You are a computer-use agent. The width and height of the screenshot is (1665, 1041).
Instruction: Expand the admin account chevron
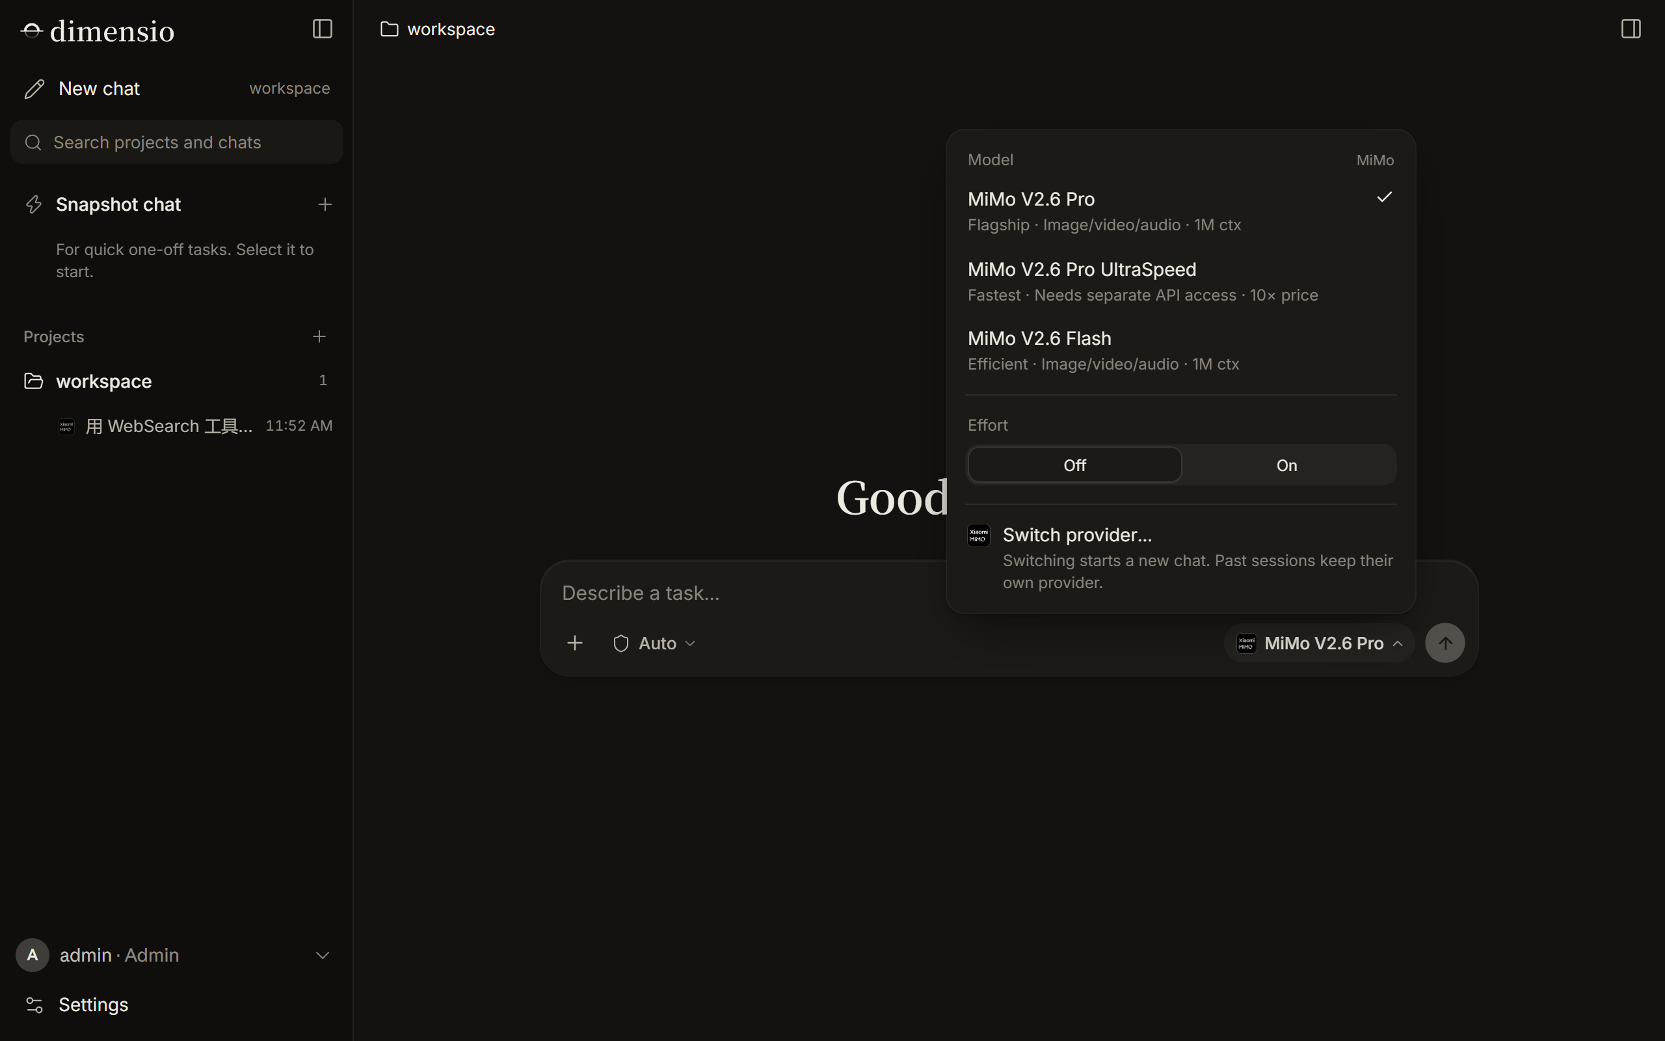coord(322,955)
